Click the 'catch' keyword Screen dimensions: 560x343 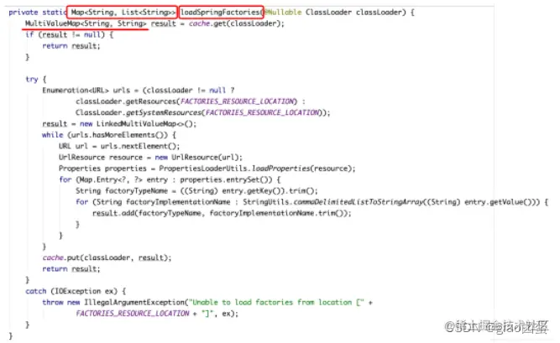coord(36,291)
